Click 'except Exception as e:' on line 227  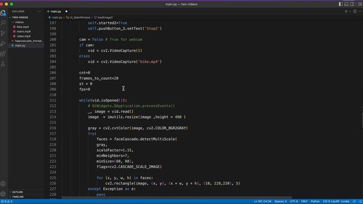pos(112,189)
